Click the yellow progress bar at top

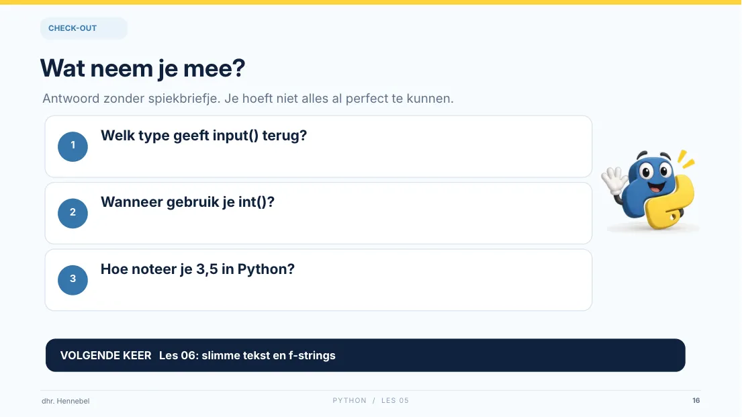click(x=371, y=3)
